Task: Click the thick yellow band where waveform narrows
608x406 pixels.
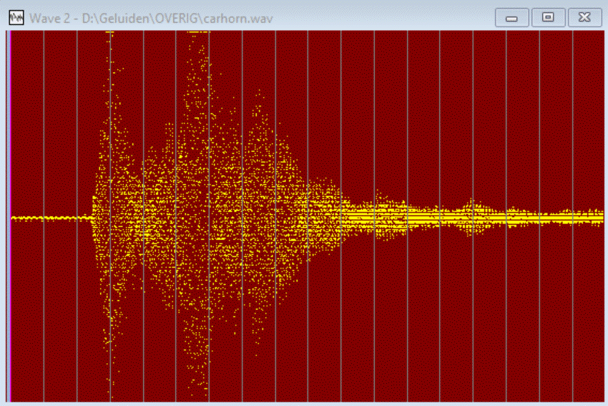Action: click(x=372, y=215)
